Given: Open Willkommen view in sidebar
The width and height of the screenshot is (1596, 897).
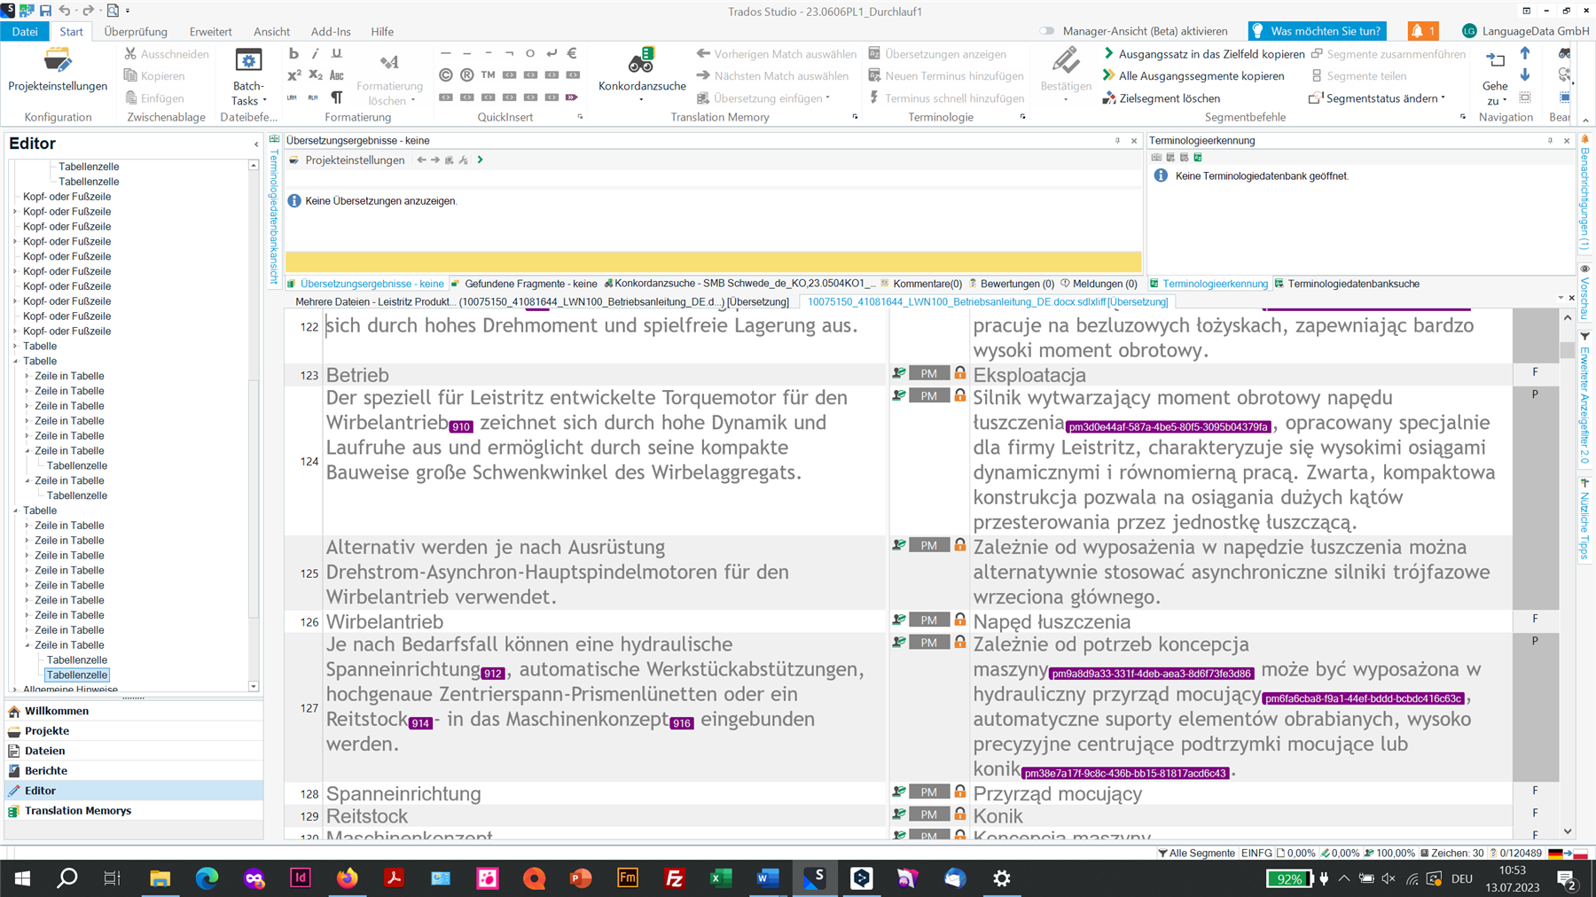Looking at the screenshot, I should [133, 711].
